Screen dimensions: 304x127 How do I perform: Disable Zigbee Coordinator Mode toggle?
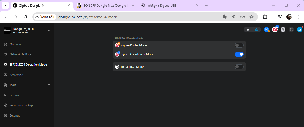239,54
